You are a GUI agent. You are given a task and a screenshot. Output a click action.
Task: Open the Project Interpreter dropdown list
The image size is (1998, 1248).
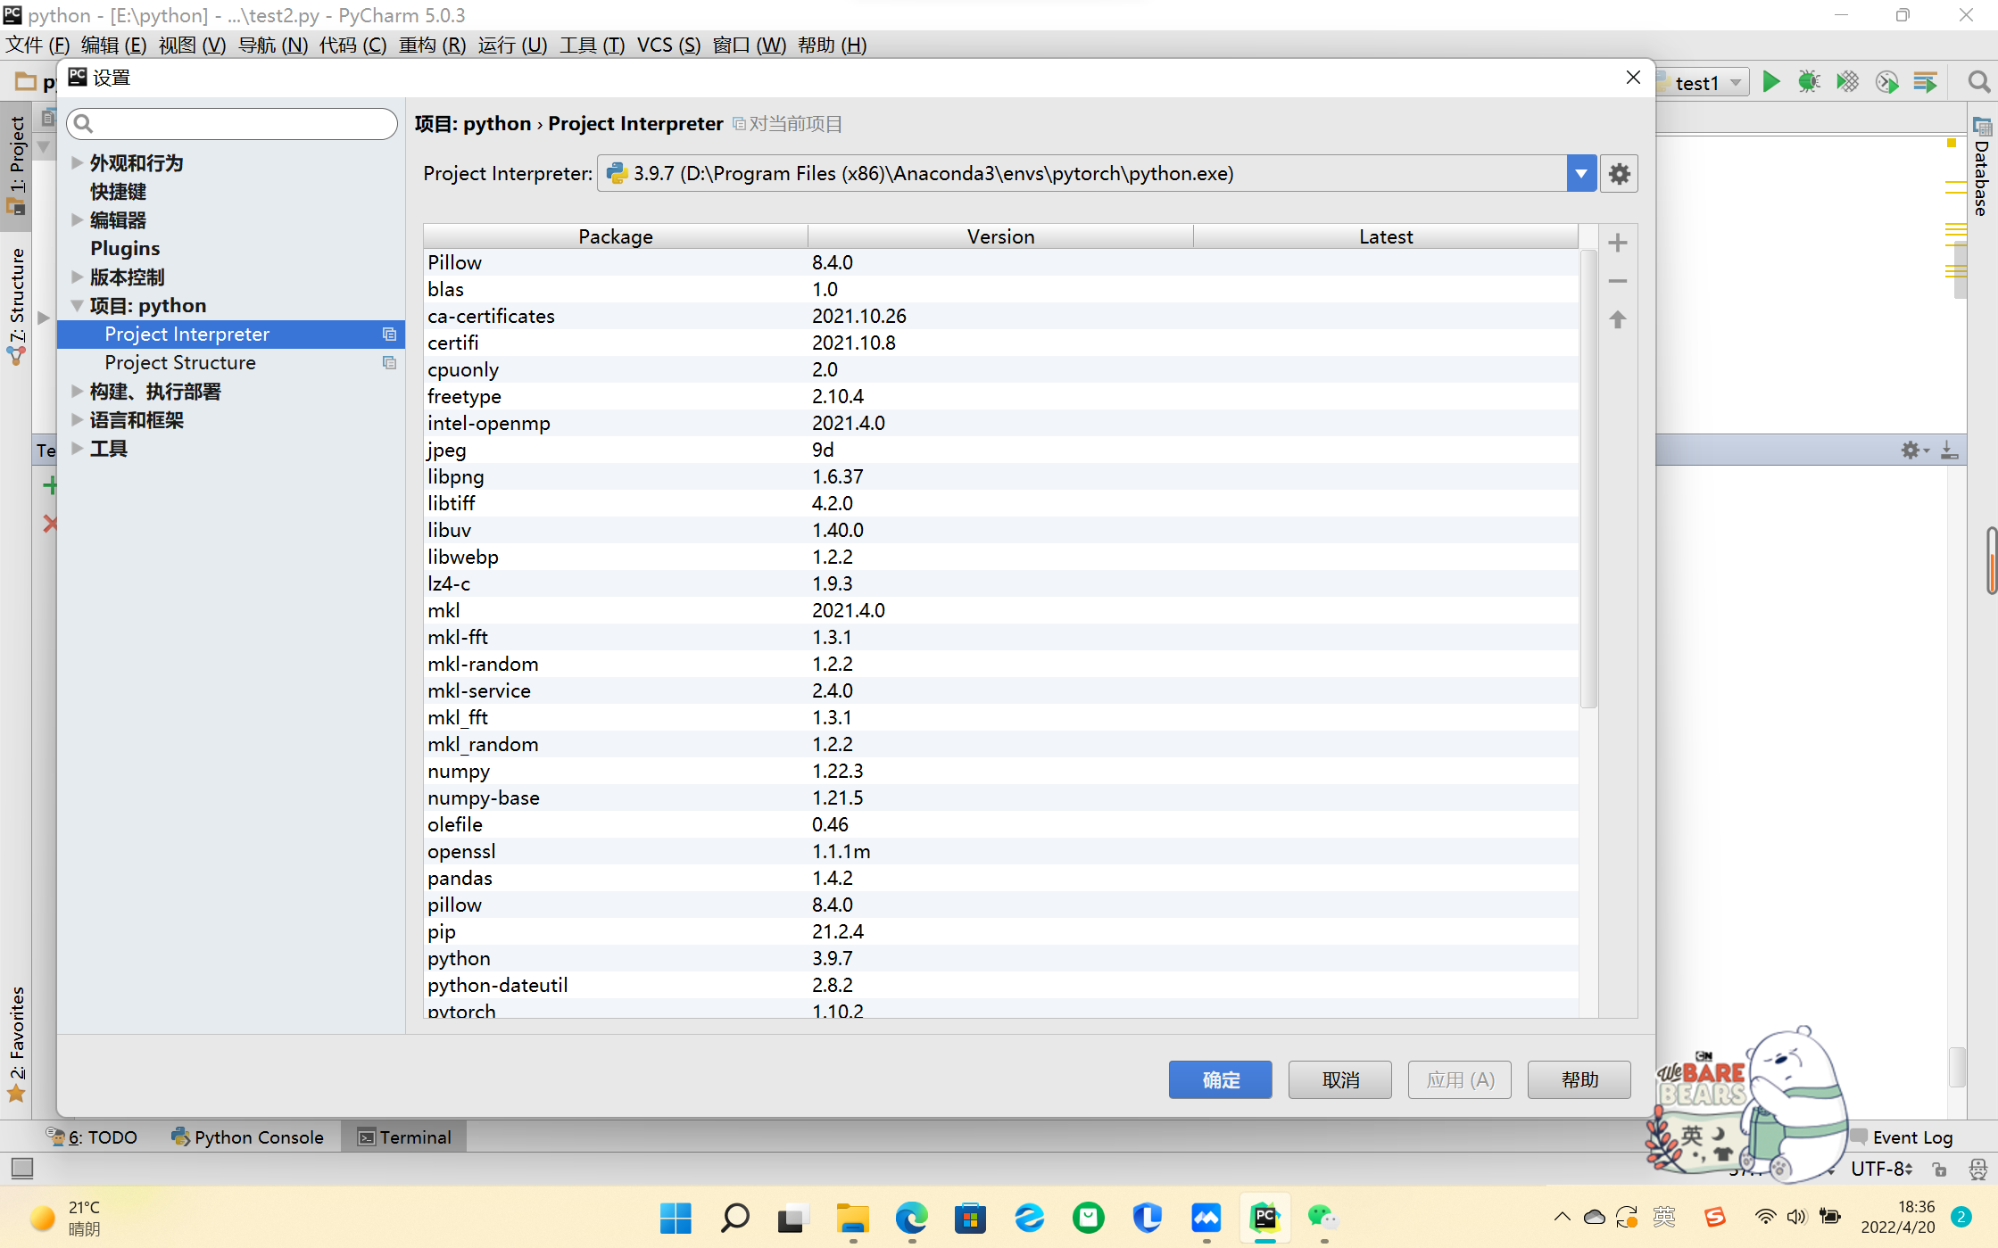tap(1580, 173)
